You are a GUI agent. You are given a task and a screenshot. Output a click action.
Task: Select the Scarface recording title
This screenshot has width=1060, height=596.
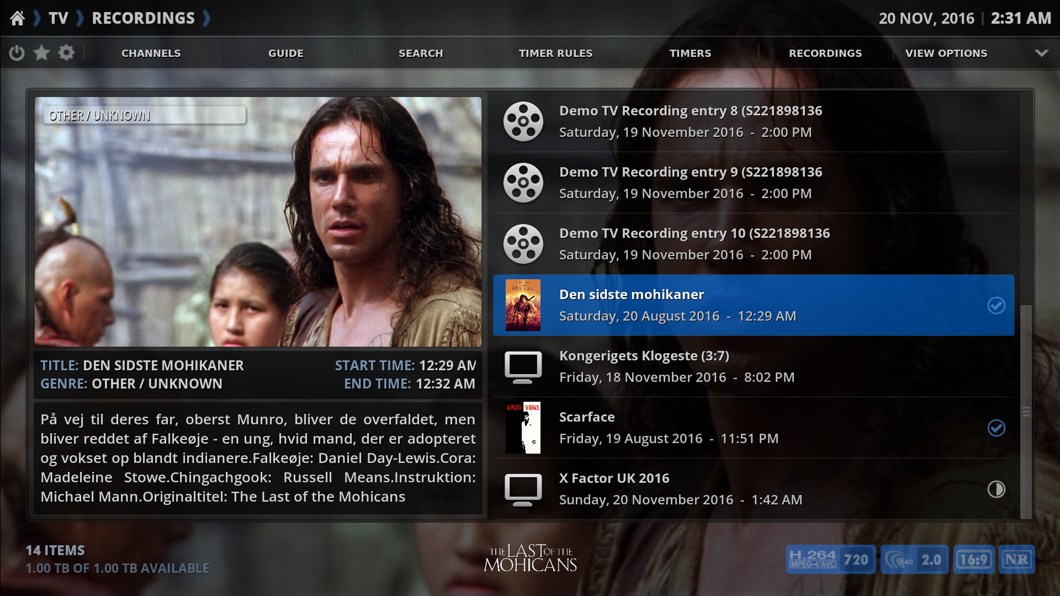(587, 417)
